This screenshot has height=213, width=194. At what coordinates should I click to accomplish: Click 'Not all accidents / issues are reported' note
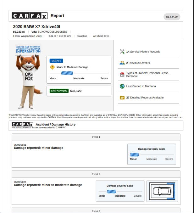pyautogui.click(x=39, y=127)
